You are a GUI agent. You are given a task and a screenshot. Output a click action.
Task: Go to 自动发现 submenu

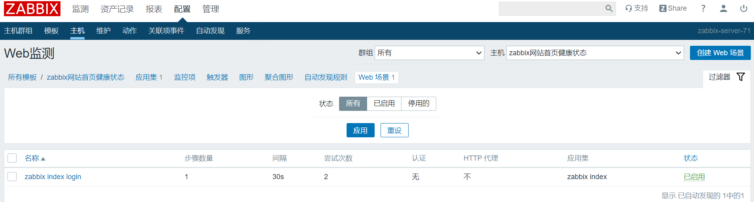coord(210,31)
